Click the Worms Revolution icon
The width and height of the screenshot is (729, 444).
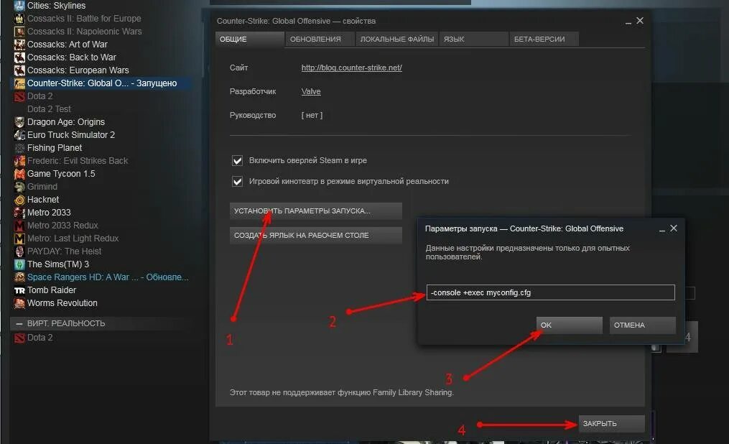[x=19, y=304]
